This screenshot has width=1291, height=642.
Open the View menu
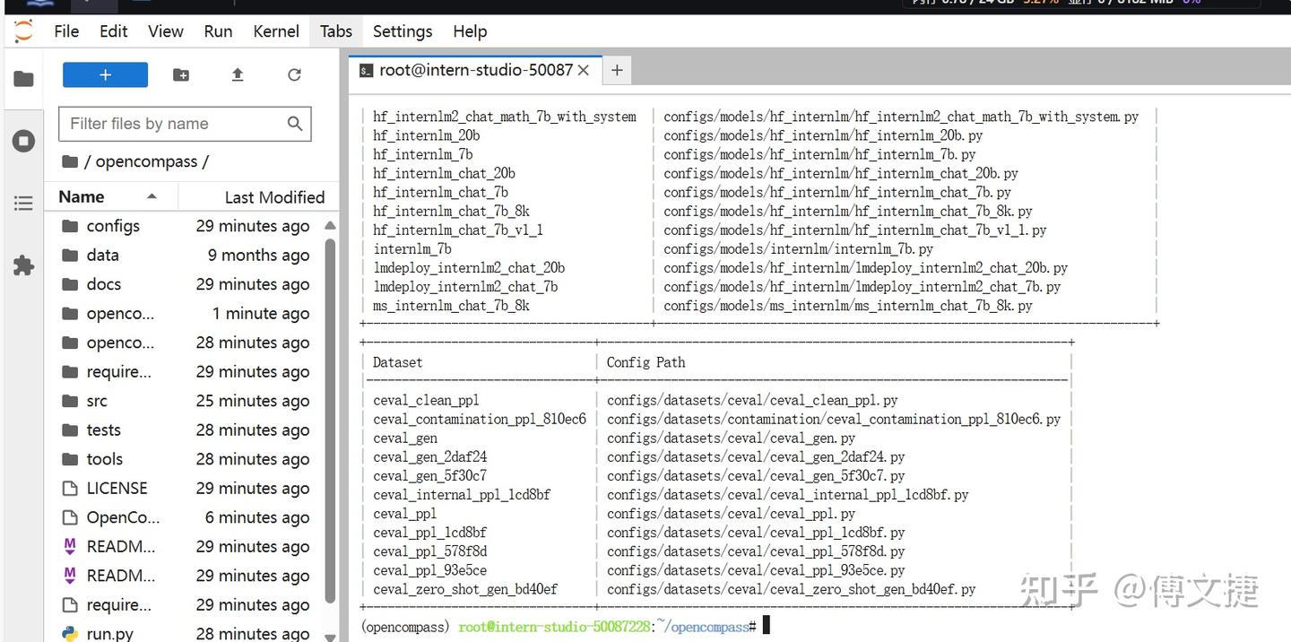[166, 31]
